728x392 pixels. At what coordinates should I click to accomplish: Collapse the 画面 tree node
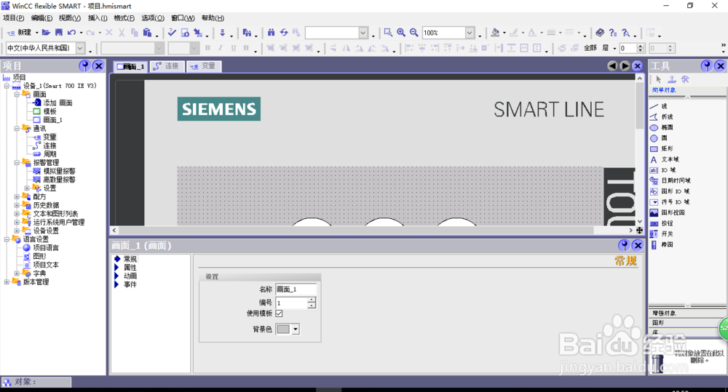17,95
